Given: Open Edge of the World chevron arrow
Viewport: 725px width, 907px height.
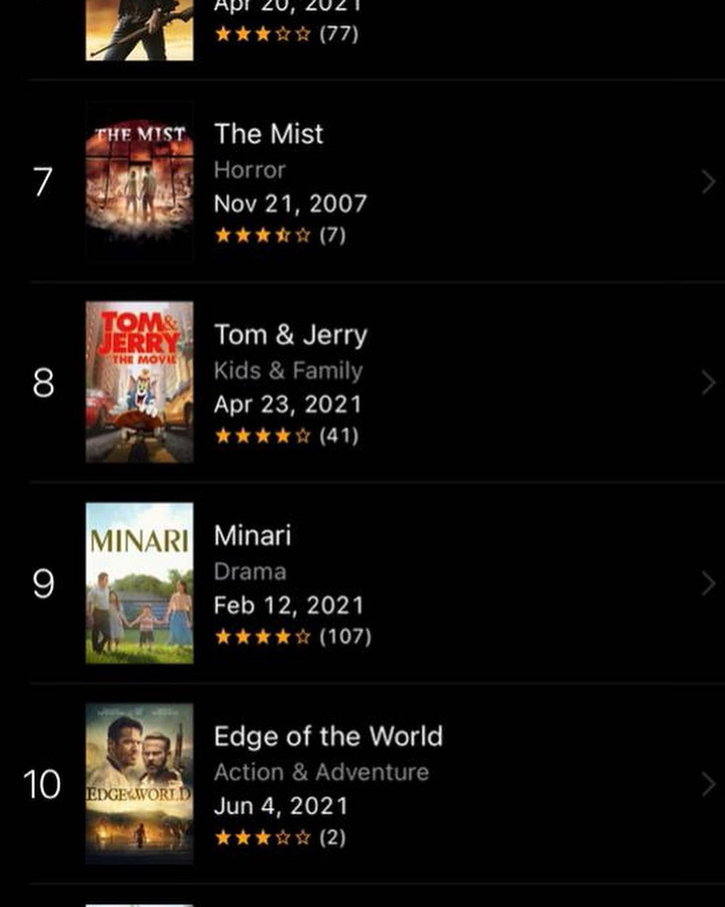Looking at the screenshot, I should tap(708, 784).
